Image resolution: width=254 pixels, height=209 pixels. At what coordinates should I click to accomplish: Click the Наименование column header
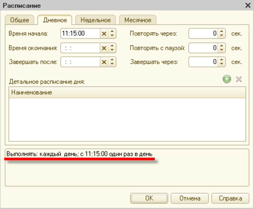pyautogui.click(x=127, y=92)
